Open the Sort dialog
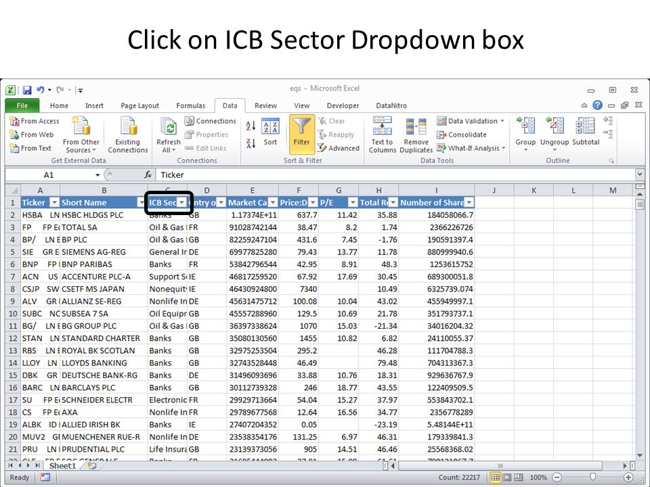 point(270,133)
